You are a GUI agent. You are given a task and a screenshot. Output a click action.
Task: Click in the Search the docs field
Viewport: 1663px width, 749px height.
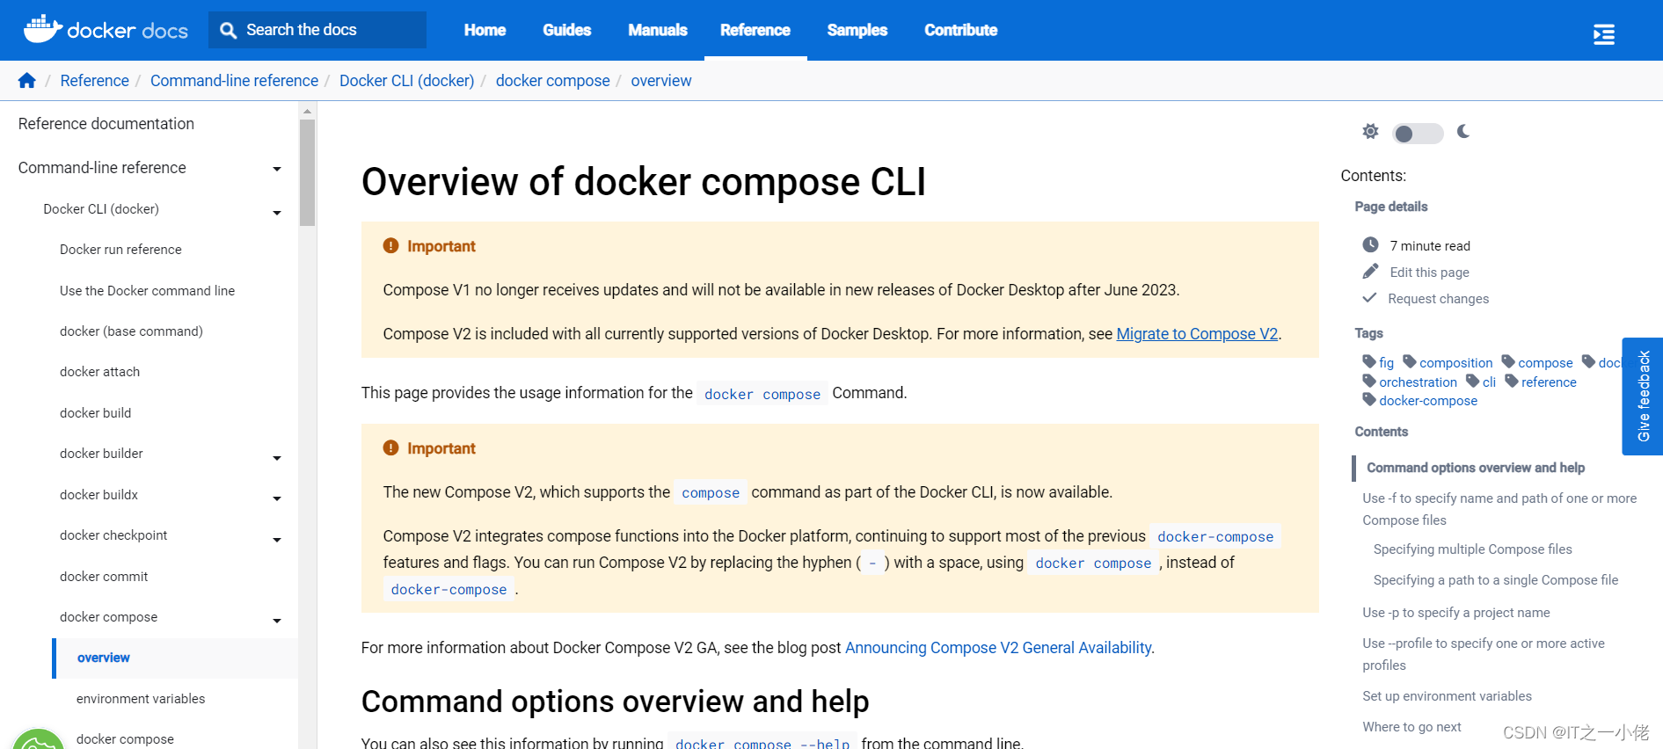coord(317,30)
